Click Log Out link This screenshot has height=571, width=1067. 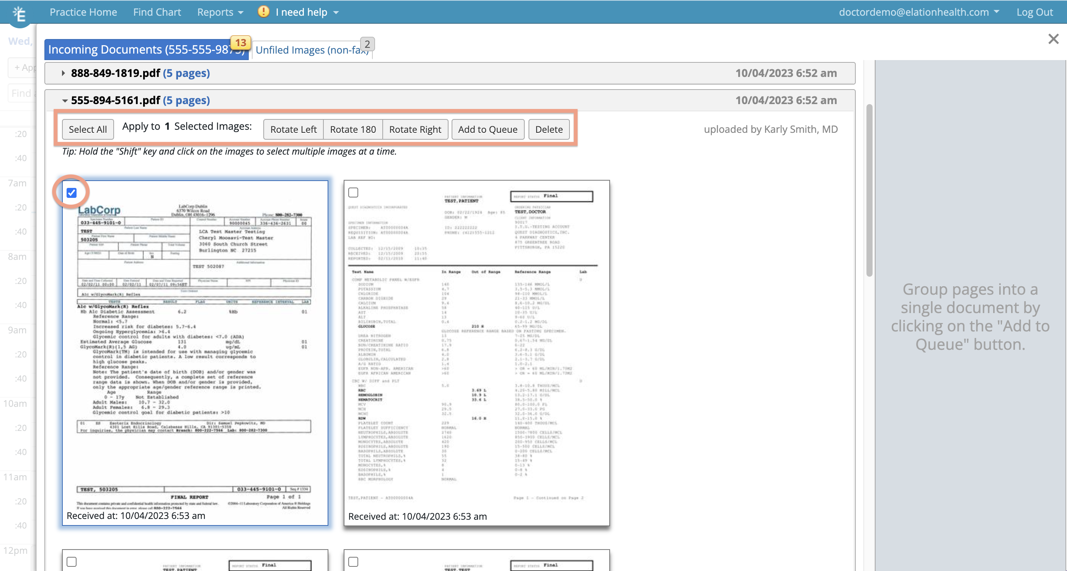click(x=1034, y=12)
